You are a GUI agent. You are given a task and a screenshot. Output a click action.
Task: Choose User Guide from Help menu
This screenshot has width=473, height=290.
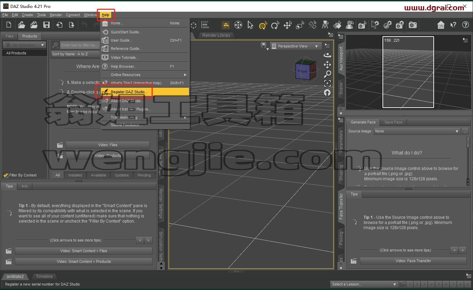pyautogui.click(x=145, y=40)
